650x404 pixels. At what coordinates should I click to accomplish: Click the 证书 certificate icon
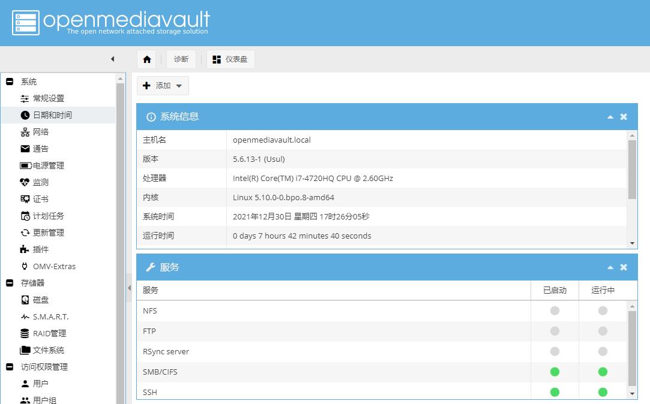point(25,199)
